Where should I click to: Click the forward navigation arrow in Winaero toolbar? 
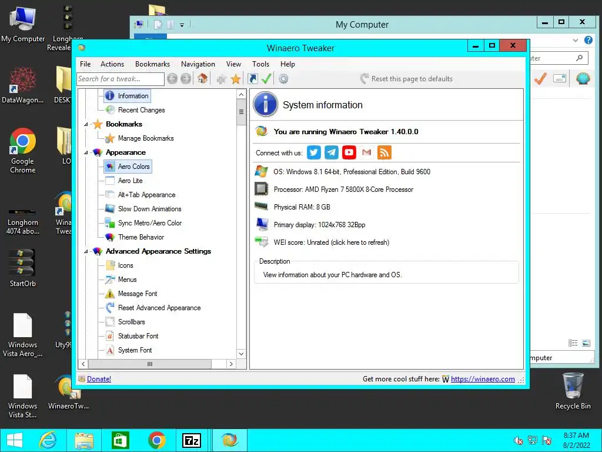click(186, 79)
